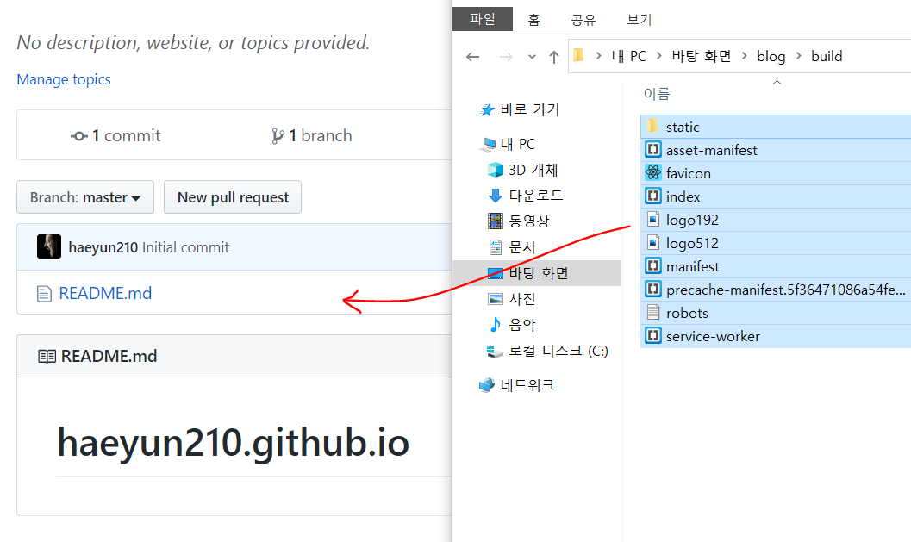The height and width of the screenshot is (542, 911).
Task: Click the forward arrow in File Explorer
Action: point(506,56)
